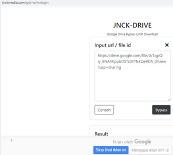The width and height of the screenshot is (173, 155).
Task: Click the Result card panel
Action: (131, 131)
